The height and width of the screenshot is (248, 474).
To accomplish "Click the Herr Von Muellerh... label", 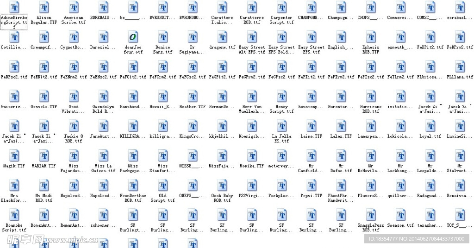I will (x=252, y=109).
